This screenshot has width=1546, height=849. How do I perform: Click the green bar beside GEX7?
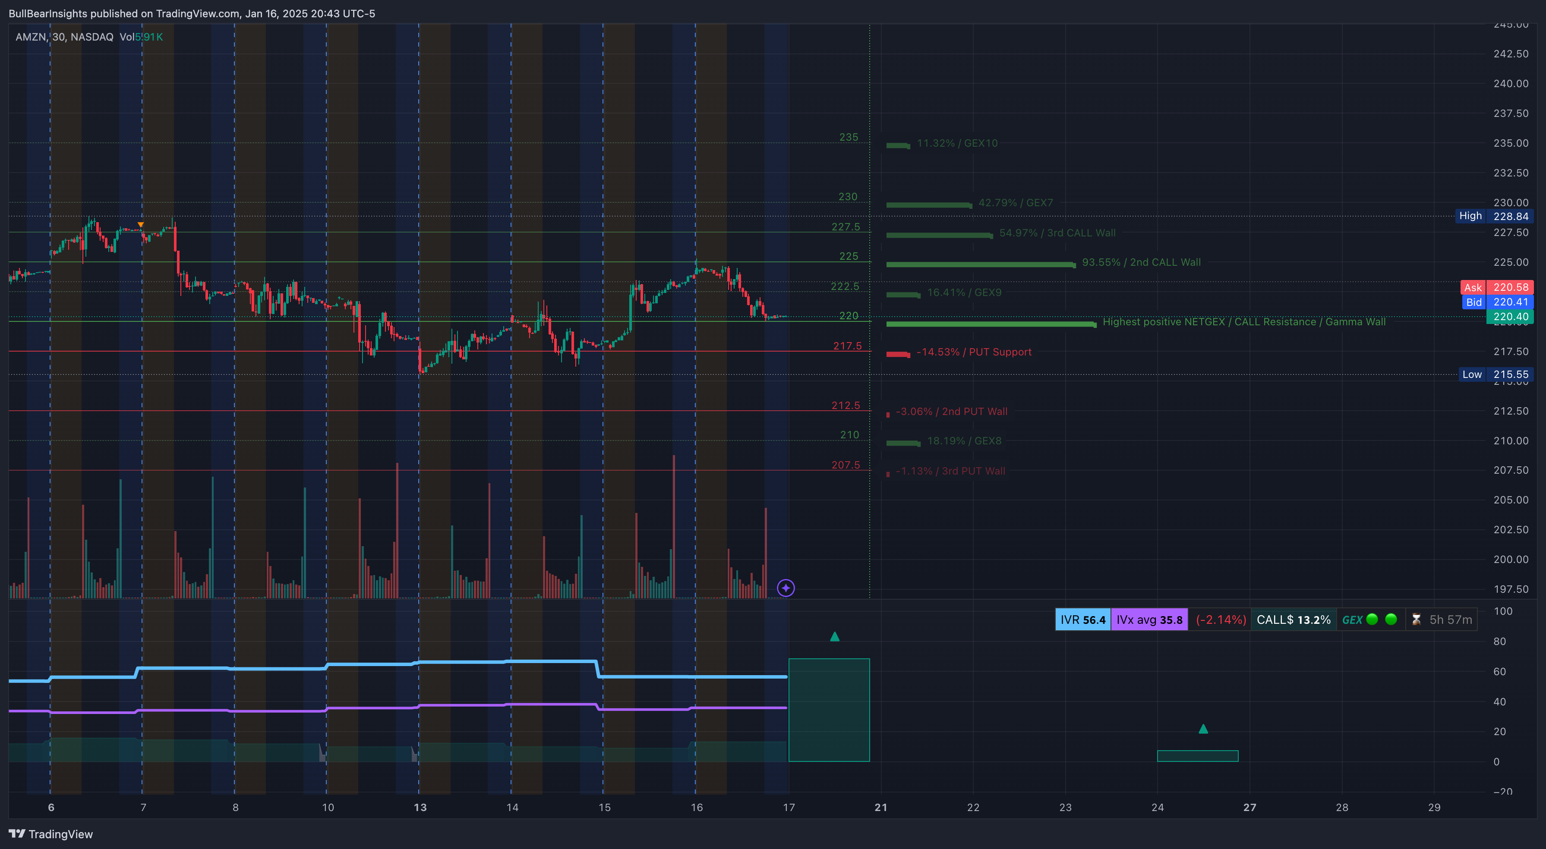coord(929,205)
